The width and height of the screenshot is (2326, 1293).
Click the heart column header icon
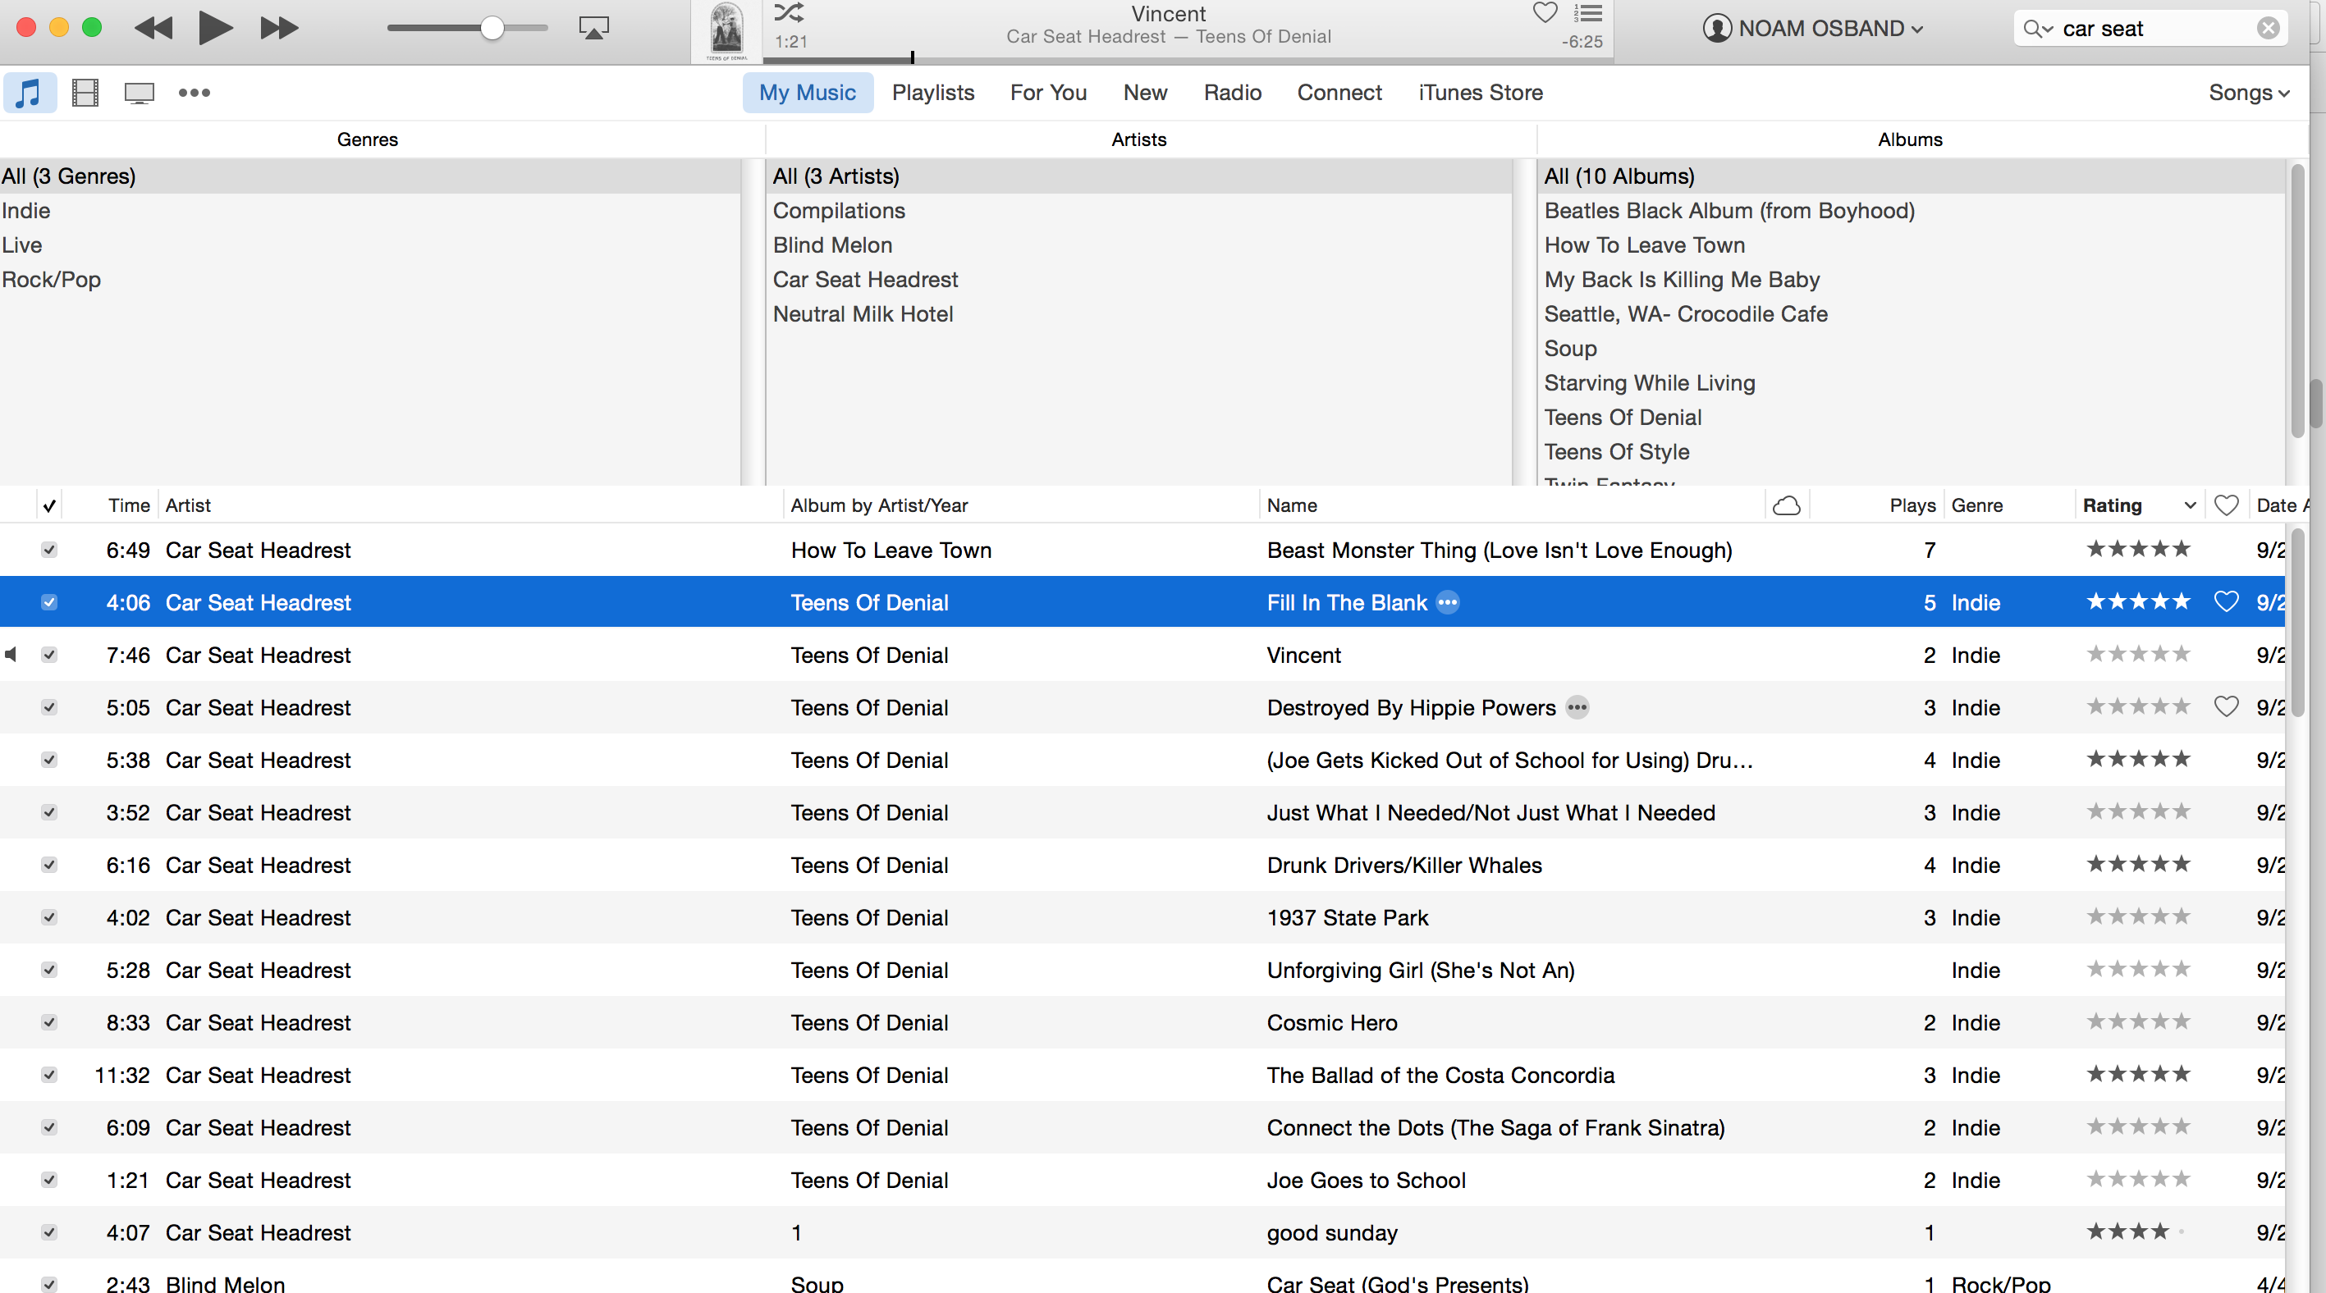pyautogui.click(x=2226, y=505)
